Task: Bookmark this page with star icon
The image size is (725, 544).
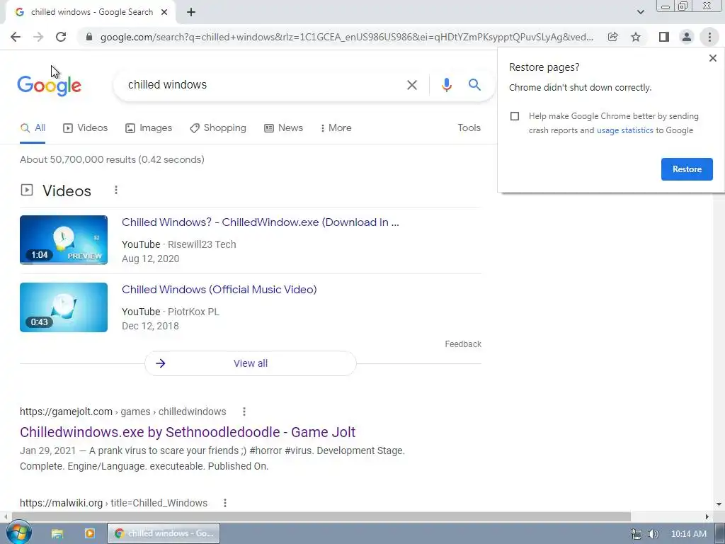Action: (636, 37)
